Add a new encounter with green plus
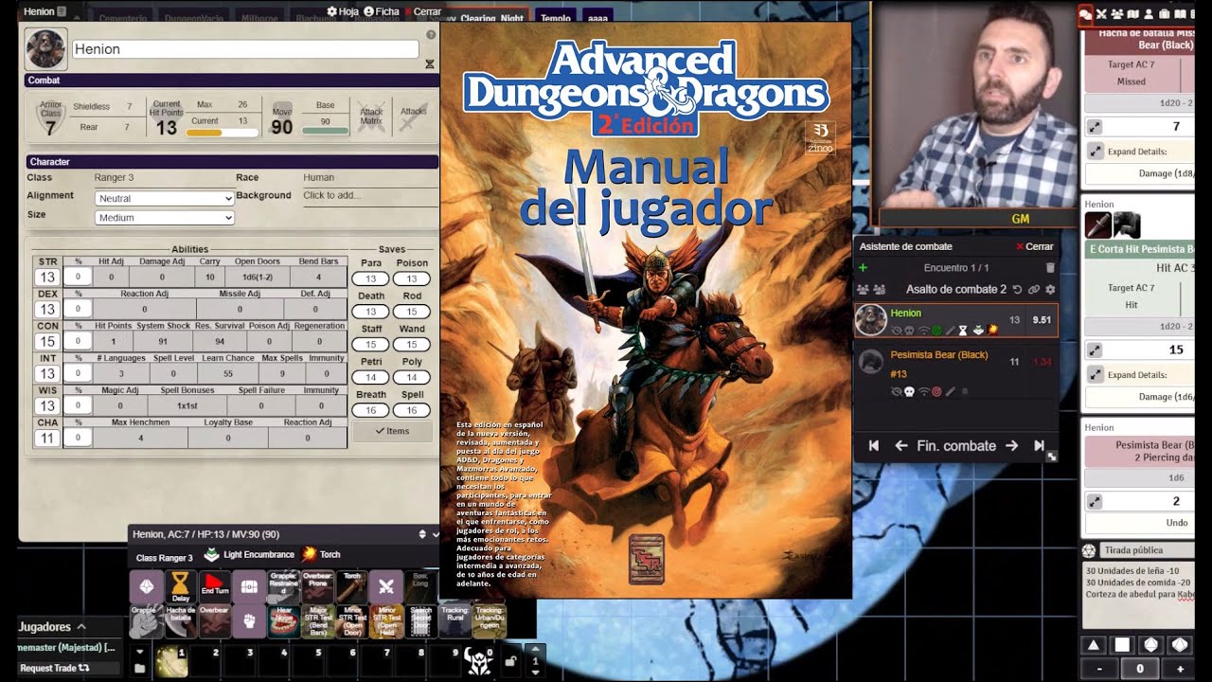1212x682 pixels. 863,268
